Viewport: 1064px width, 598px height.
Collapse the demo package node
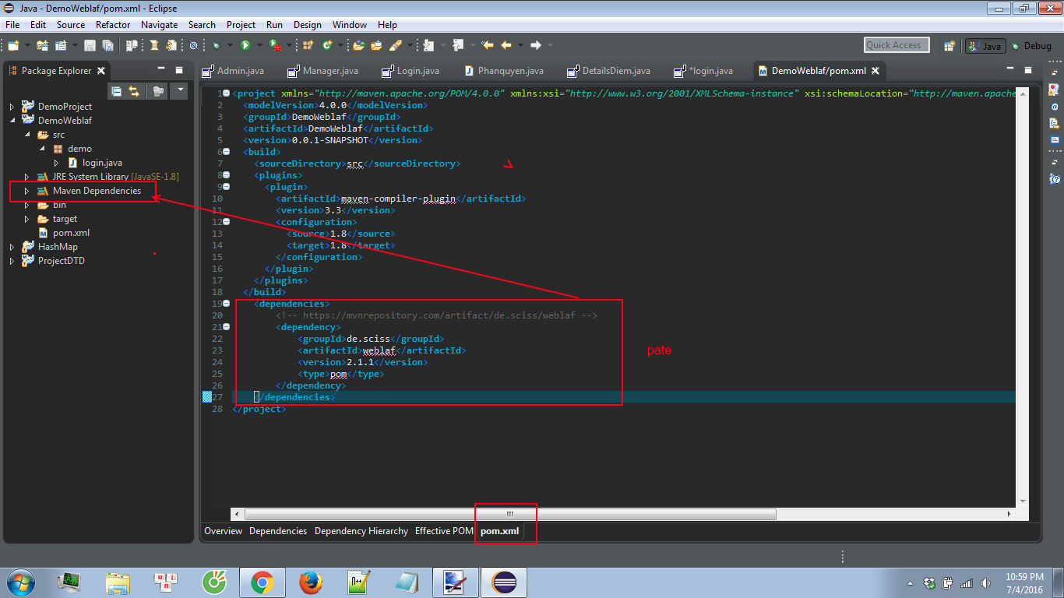click(42, 149)
